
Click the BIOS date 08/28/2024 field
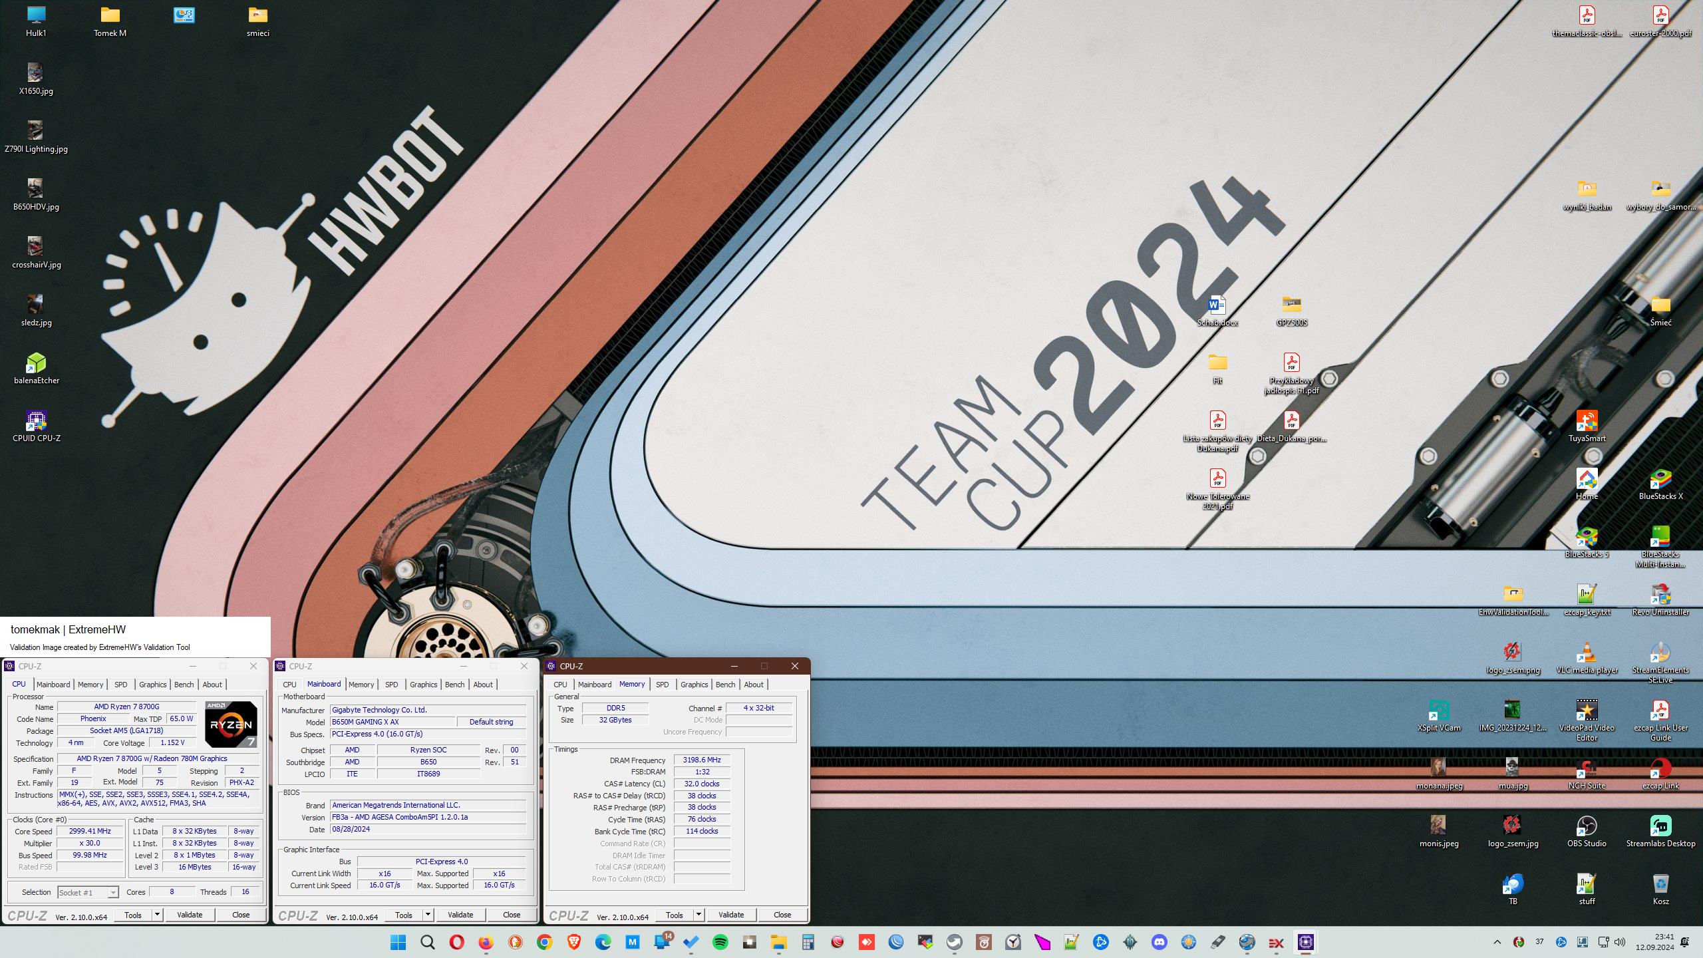pos(428,829)
